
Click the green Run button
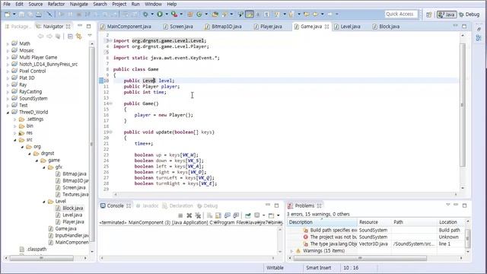pyautogui.click(x=160, y=14)
